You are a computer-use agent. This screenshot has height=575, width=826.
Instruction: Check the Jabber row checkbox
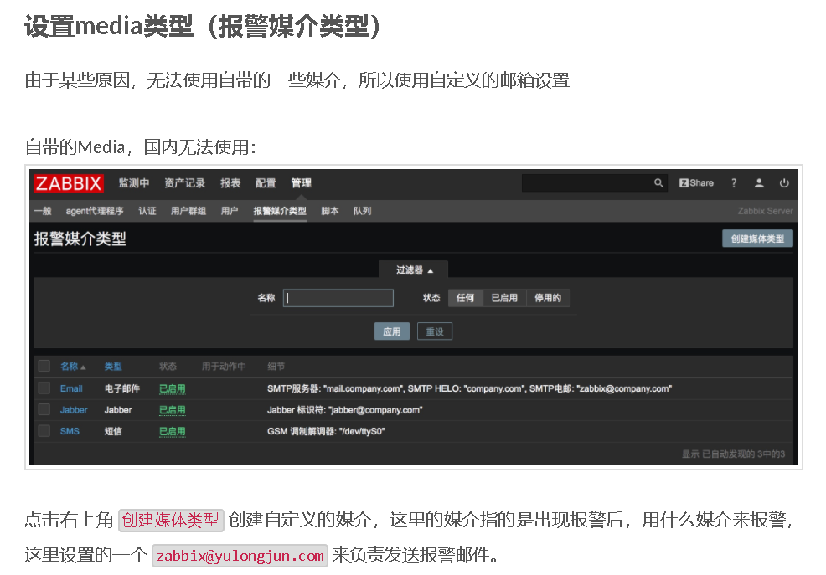click(44, 409)
